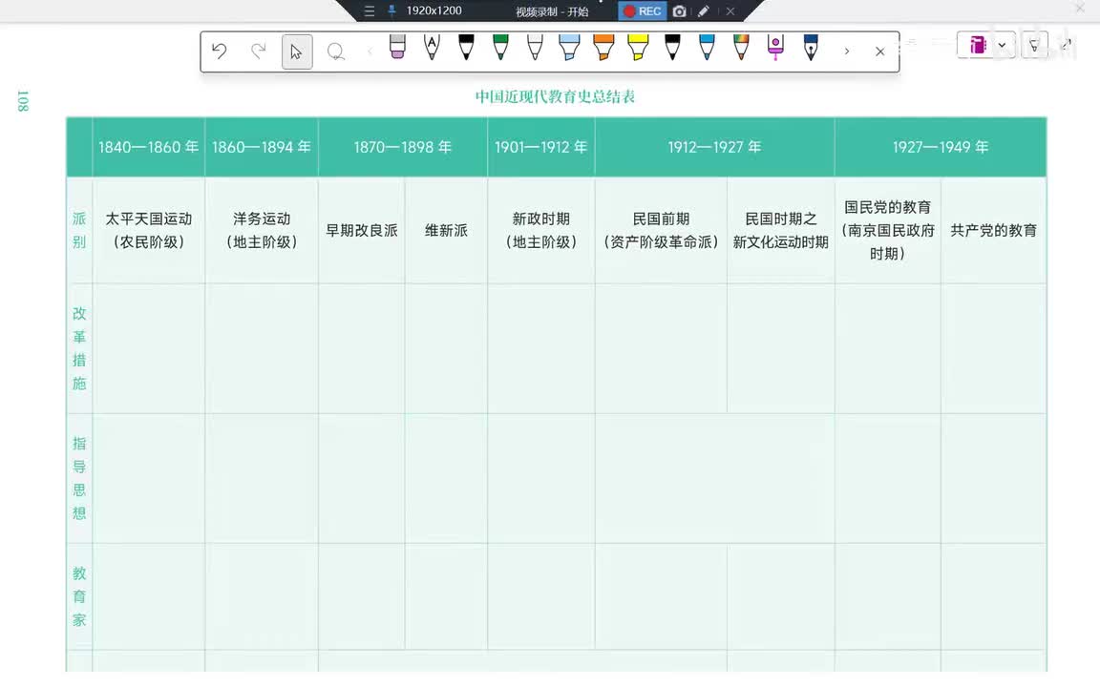Select the text pen marked with A
Image resolution: width=1100 pixels, height=687 pixels.
click(432, 47)
